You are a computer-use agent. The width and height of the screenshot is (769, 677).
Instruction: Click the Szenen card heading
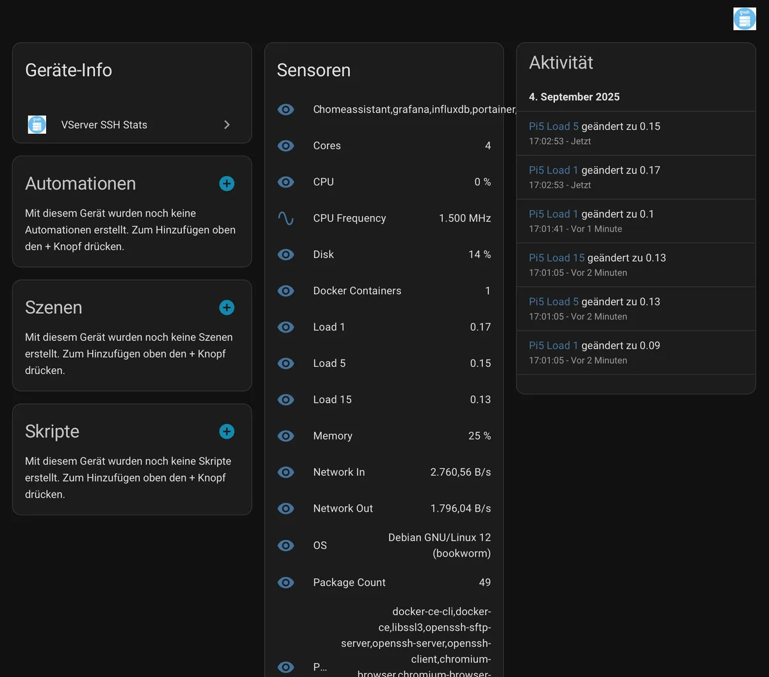point(54,307)
